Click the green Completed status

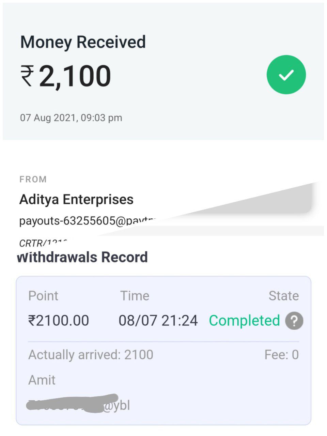pos(244,321)
